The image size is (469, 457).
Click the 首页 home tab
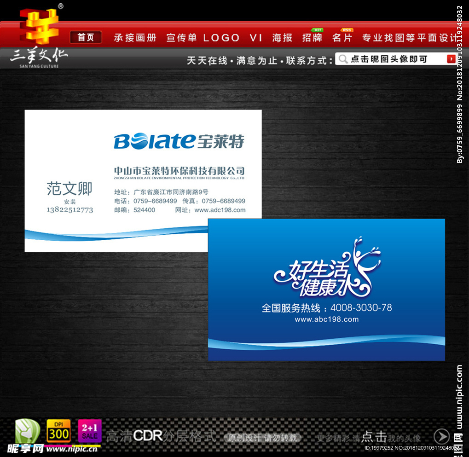(x=86, y=37)
